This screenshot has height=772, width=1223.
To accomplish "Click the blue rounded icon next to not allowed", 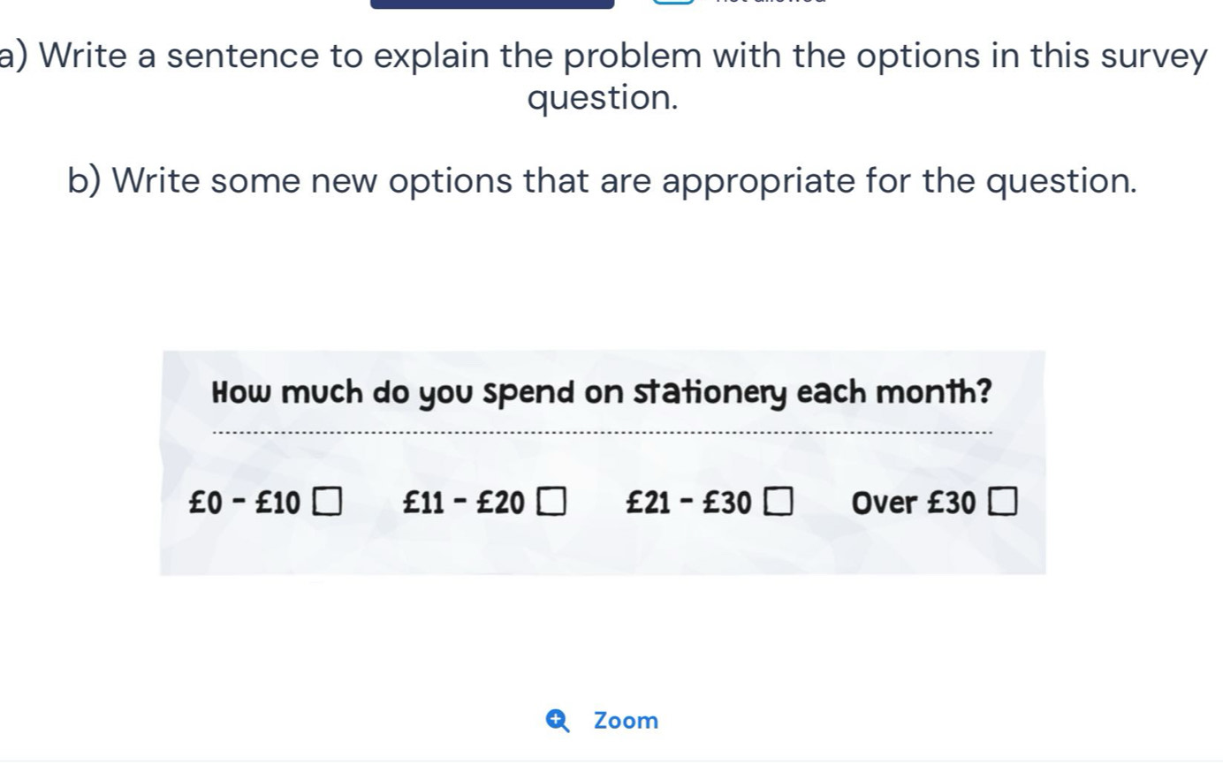I will 674,4.
